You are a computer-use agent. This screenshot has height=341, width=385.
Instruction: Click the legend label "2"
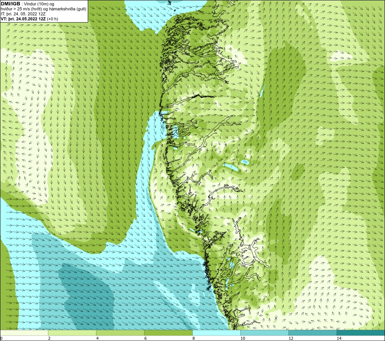point(49,339)
